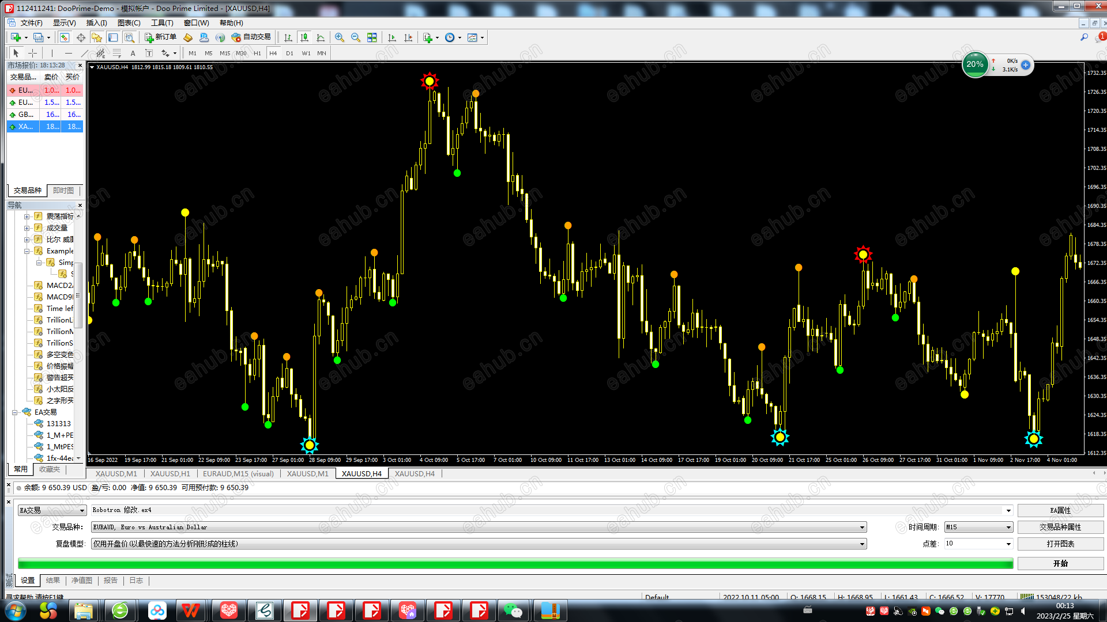The image size is (1107, 622).
Task: Tile chart windows icon
Action: pyautogui.click(x=372, y=37)
